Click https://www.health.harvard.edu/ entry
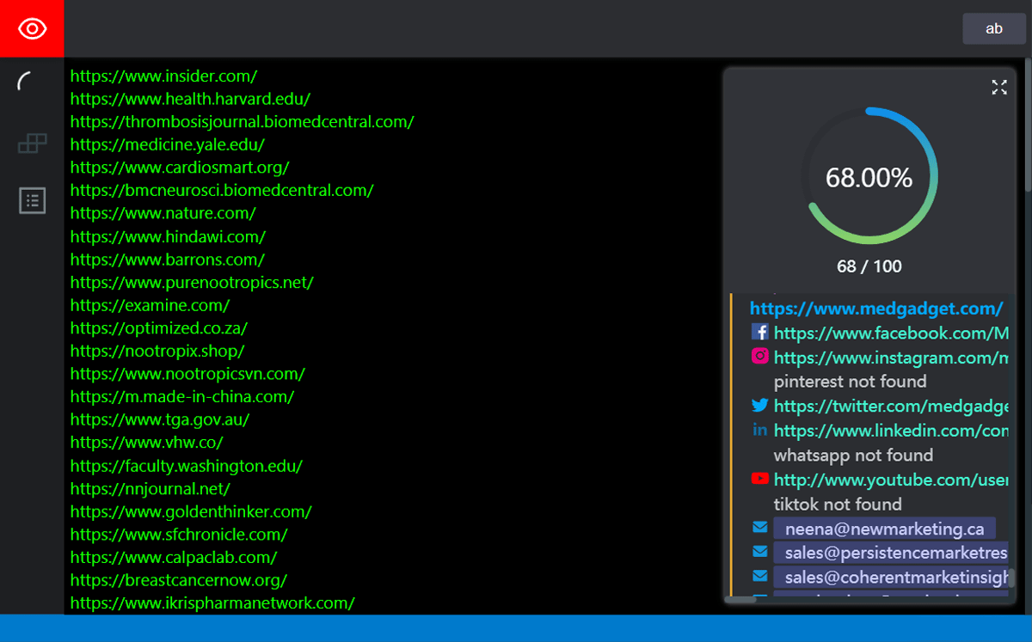 tap(190, 99)
